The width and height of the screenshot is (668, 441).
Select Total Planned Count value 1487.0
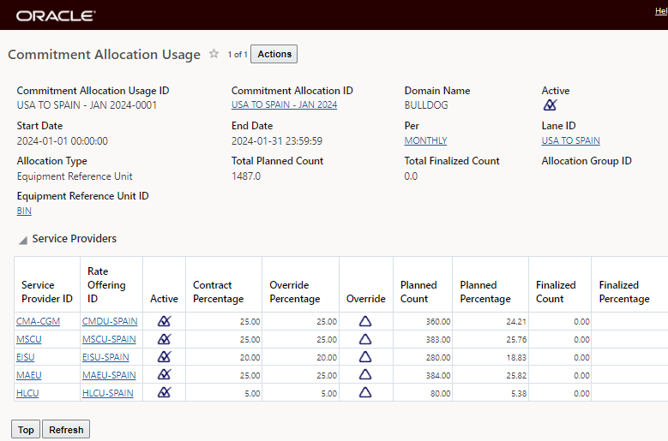[246, 176]
